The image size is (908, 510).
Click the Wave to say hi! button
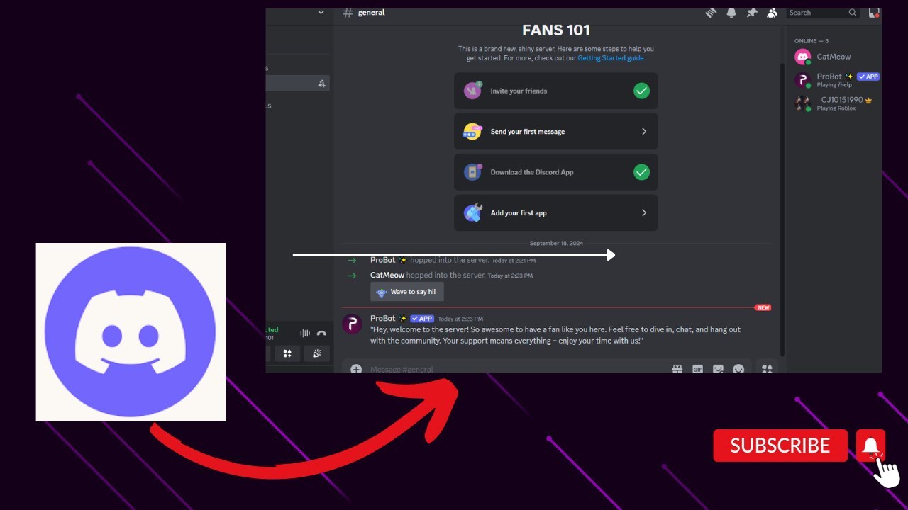(x=407, y=292)
